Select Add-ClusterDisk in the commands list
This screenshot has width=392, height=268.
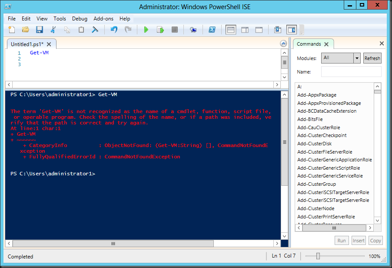[x=314, y=144]
